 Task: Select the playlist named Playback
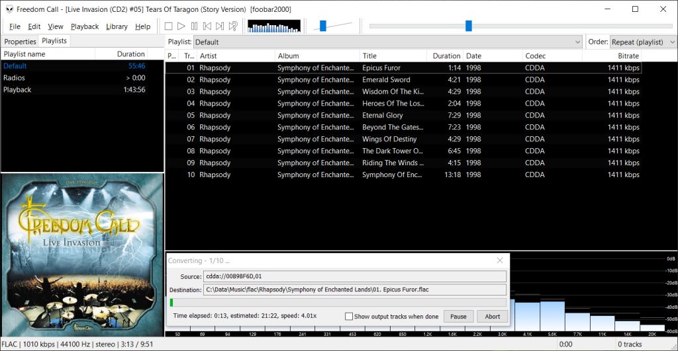click(74, 90)
